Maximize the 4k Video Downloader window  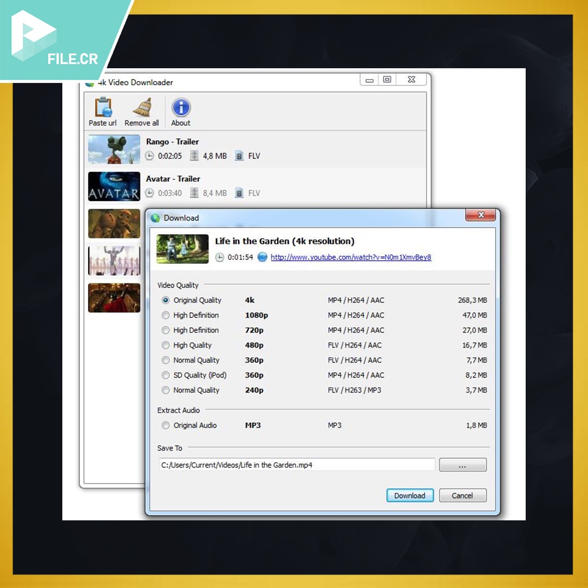pos(387,79)
